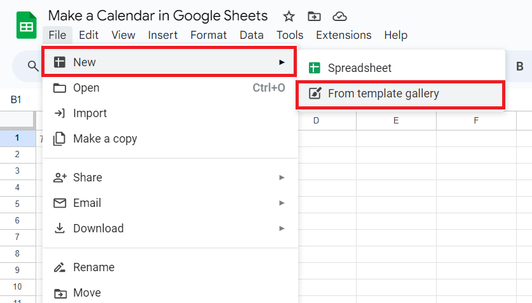The width and height of the screenshot is (532, 303).
Task: Click the Open folder icon
Action: (59, 88)
